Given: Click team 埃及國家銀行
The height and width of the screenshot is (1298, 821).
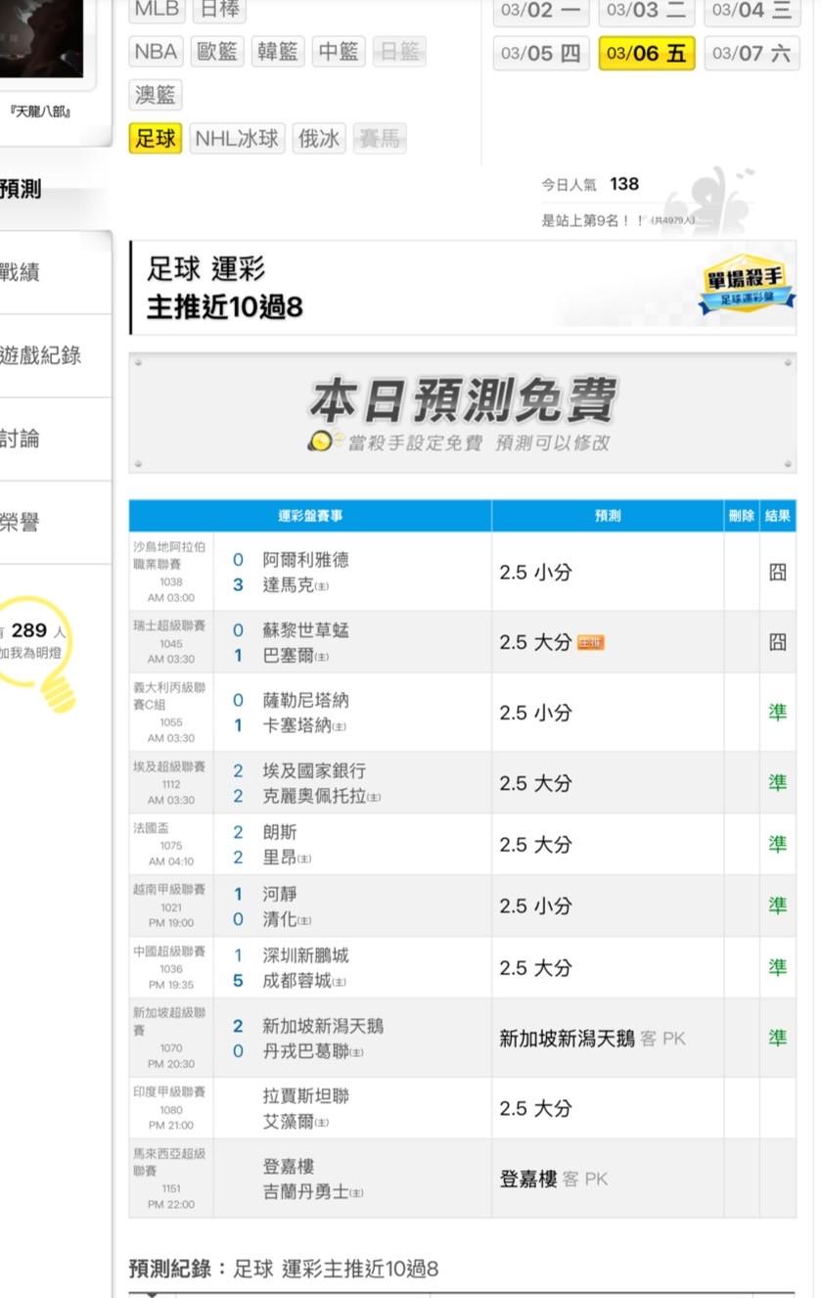Looking at the screenshot, I should (314, 770).
